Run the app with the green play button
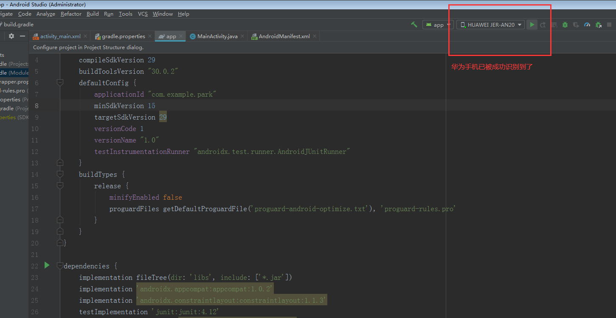The image size is (616, 318). 532,25
